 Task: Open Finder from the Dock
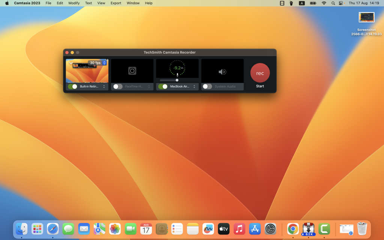21,229
